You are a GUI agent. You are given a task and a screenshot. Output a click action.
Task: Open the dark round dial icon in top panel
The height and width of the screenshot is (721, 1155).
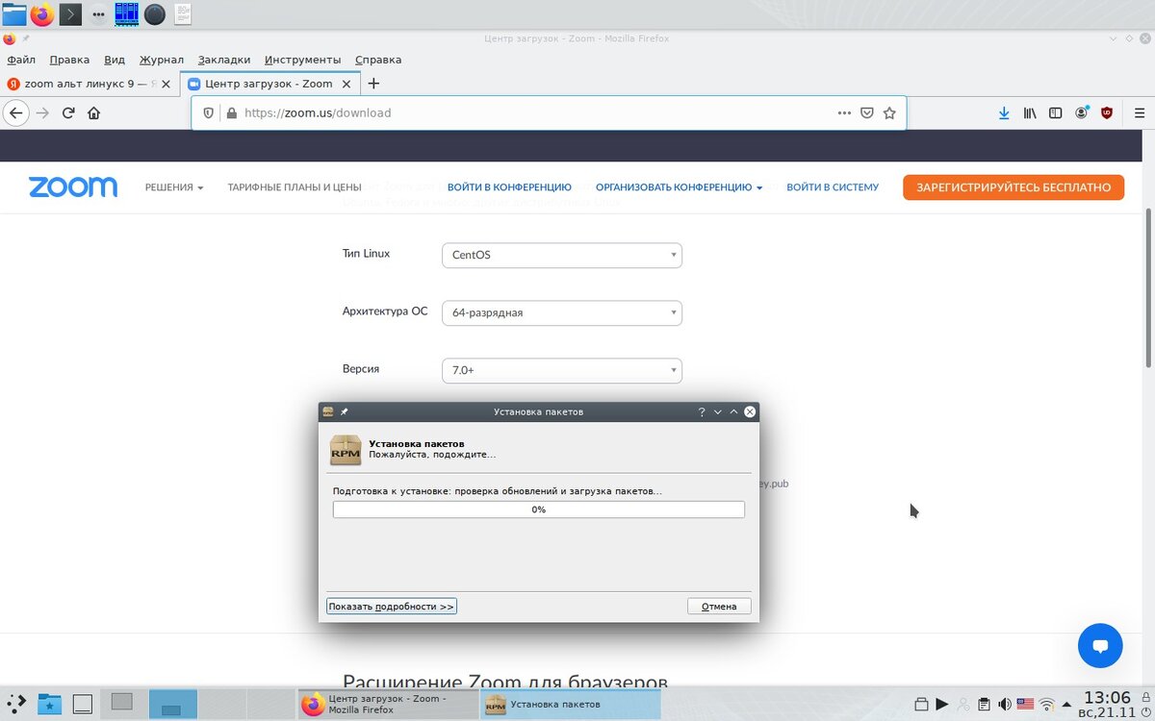[154, 13]
